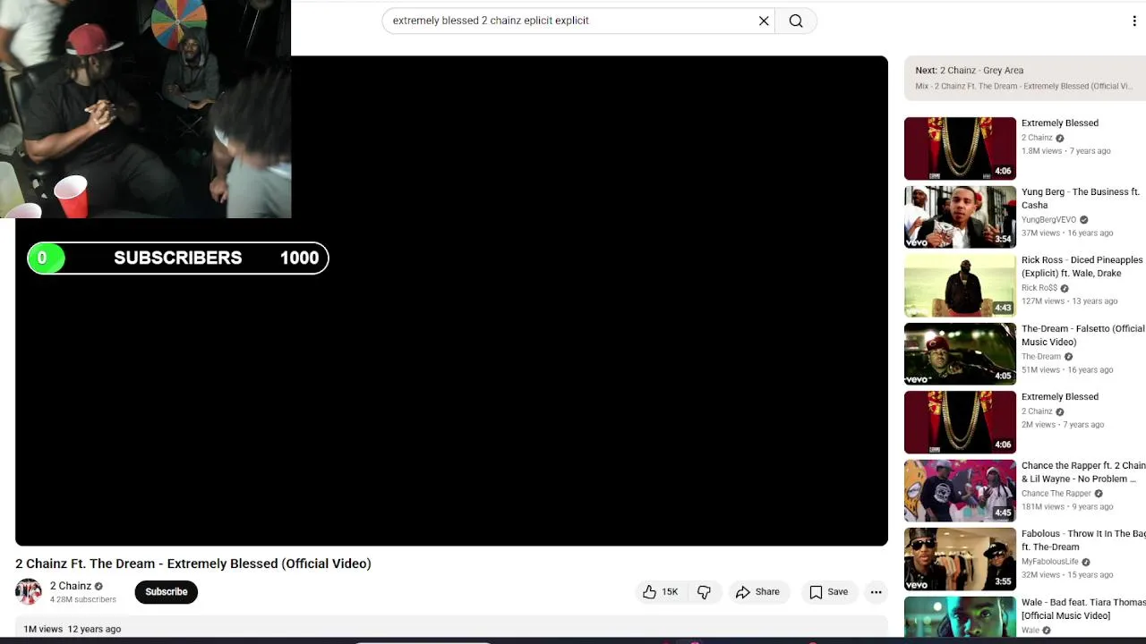Image resolution: width=1146 pixels, height=644 pixels.
Task: Click the black video player area
Action: (x=451, y=301)
